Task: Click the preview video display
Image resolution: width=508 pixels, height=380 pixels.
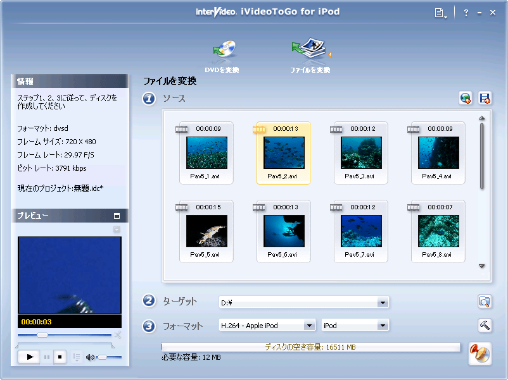Action: point(70,275)
